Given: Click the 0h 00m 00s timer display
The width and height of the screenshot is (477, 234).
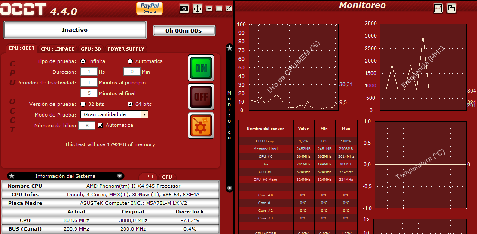Looking at the screenshot, I should [184, 31].
